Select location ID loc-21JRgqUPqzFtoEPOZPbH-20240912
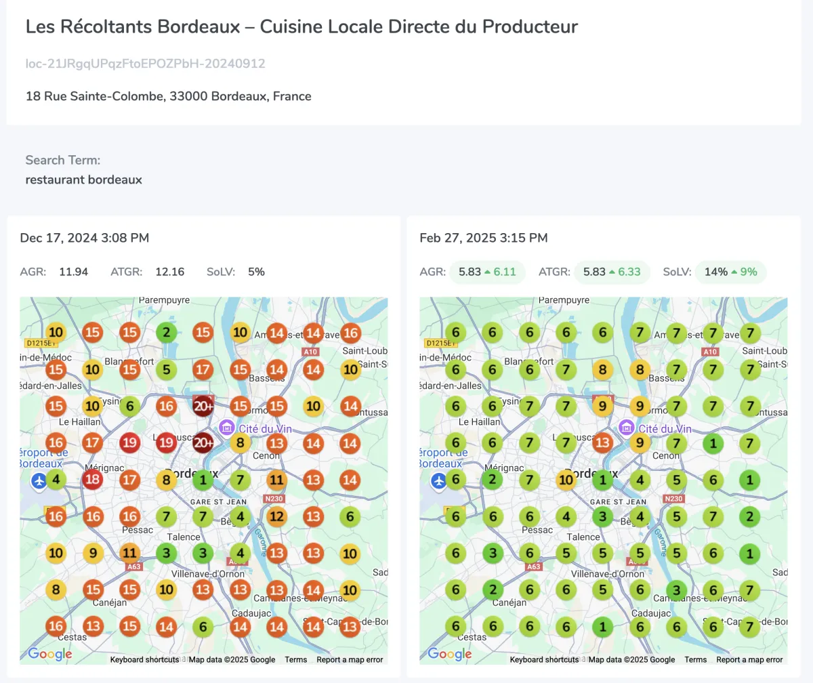The height and width of the screenshot is (683, 813). (x=145, y=64)
